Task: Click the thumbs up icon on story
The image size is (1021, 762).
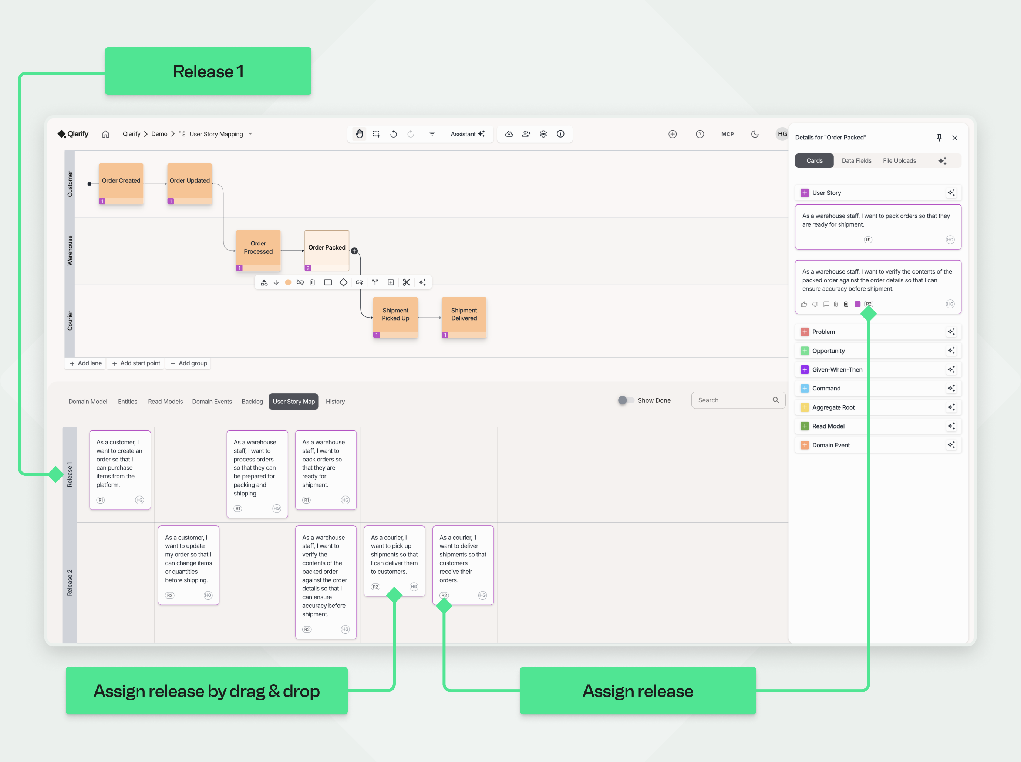Action: 804,304
